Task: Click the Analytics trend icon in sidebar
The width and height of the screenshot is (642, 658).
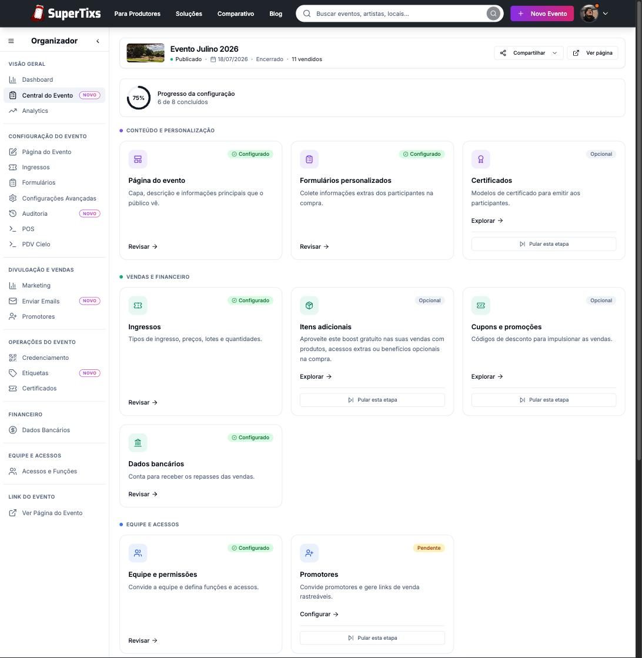Action: [x=13, y=111]
